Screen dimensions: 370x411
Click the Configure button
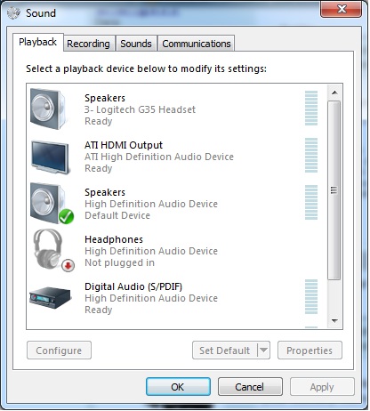coord(59,351)
